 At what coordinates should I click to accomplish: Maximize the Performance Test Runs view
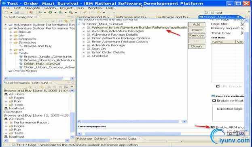(73, 83)
